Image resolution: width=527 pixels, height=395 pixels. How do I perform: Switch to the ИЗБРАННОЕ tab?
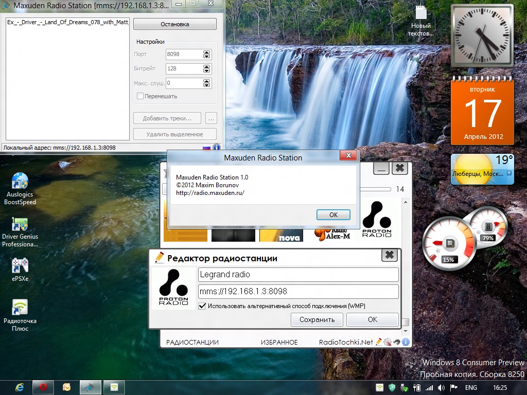[x=279, y=342]
